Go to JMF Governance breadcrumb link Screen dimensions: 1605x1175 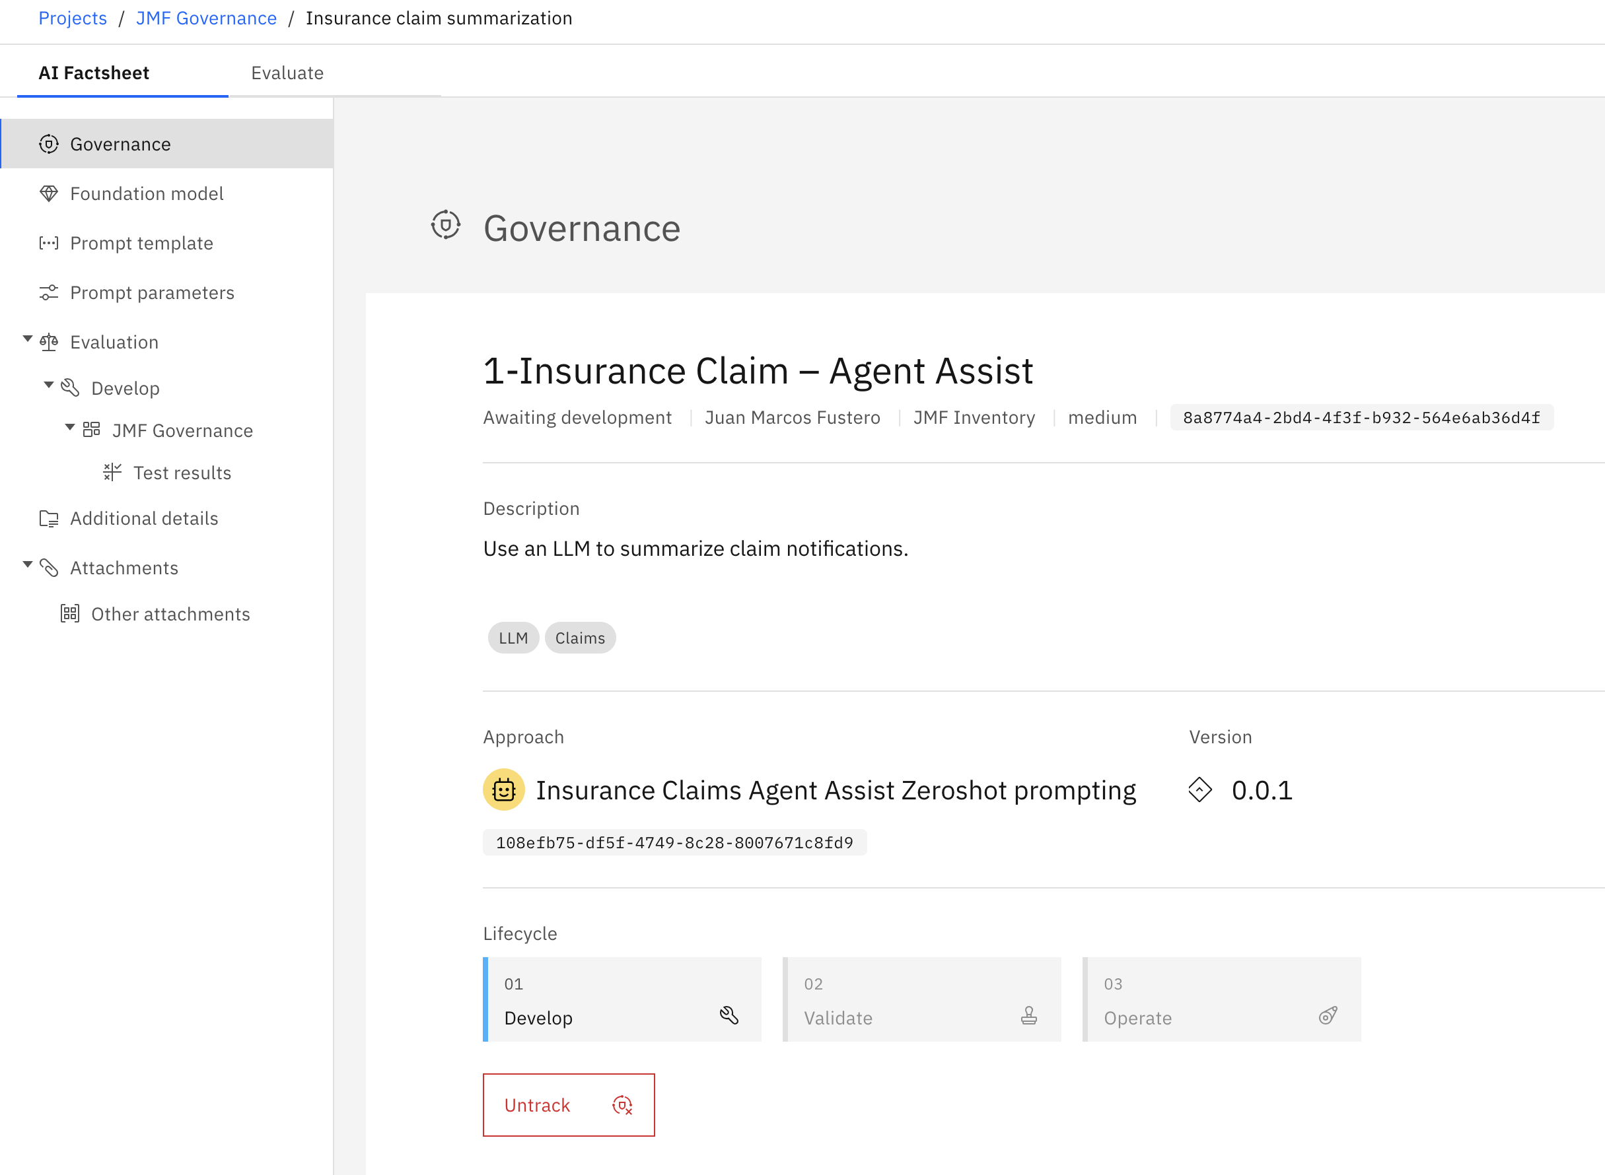(x=207, y=18)
